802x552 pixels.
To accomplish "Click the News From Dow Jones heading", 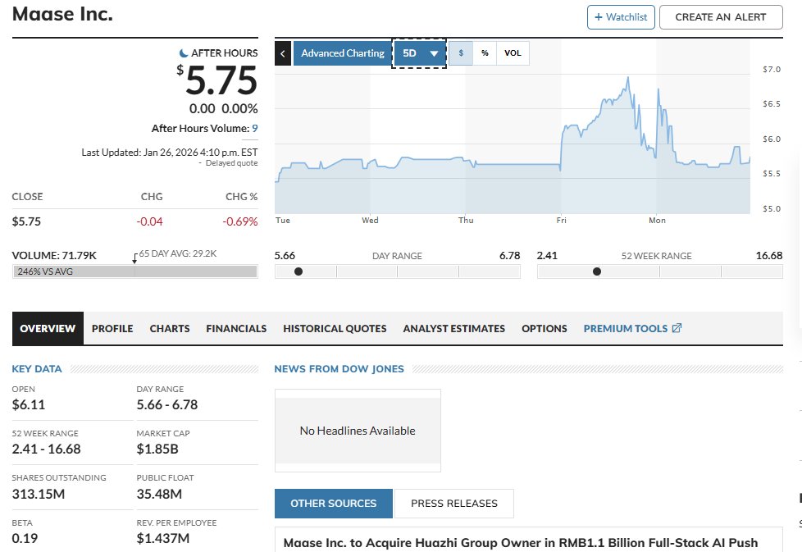I will (x=339, y=369).
